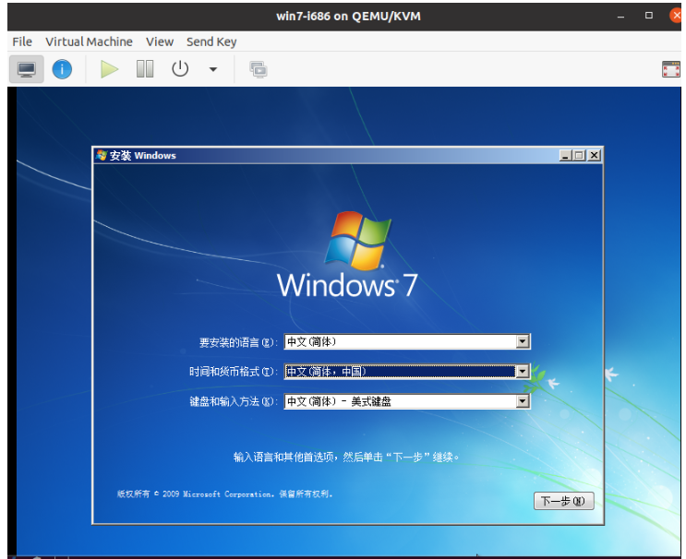686x559 pixels.
Task: Expand time and currency format arrow
Action: 523,372
